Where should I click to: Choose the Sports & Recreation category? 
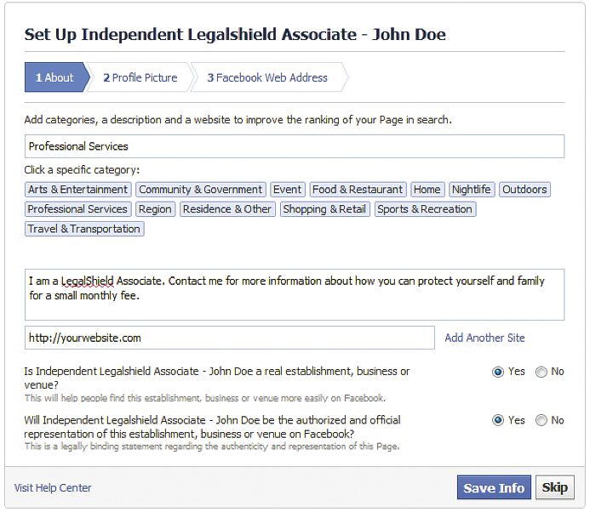pos(425,209)
